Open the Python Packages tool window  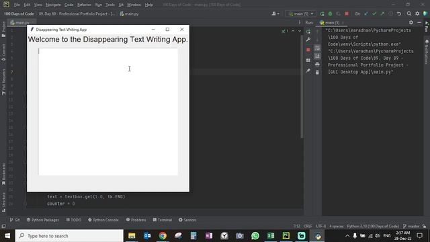point(43,220)
